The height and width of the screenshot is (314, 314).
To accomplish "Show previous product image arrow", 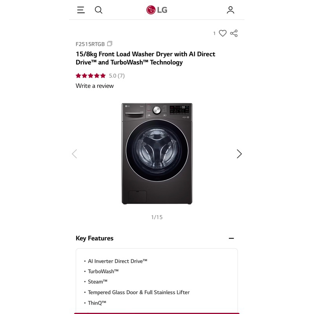I will [74, 154].
